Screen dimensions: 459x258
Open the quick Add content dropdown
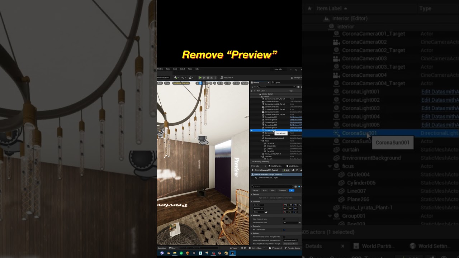(176, 78)
